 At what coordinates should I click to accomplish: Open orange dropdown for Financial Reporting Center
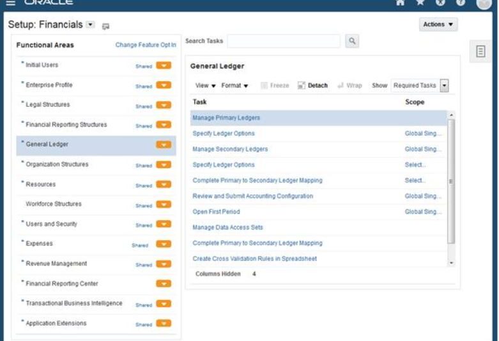point(164,283)
